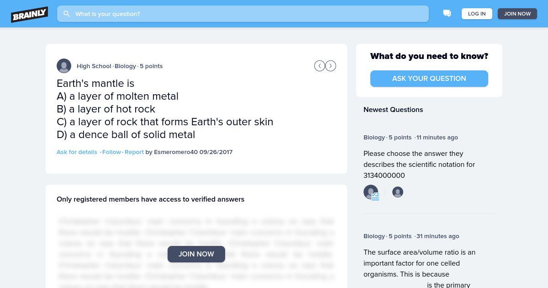The image size is (548, 288).
Task: Click JOIN NOW over blurred answer
Action: (x=196, y=254)
